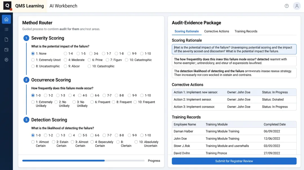Click 'Training Pronce' cell
The height and width of the screenshot is (170, 304).
coord(216,153)
